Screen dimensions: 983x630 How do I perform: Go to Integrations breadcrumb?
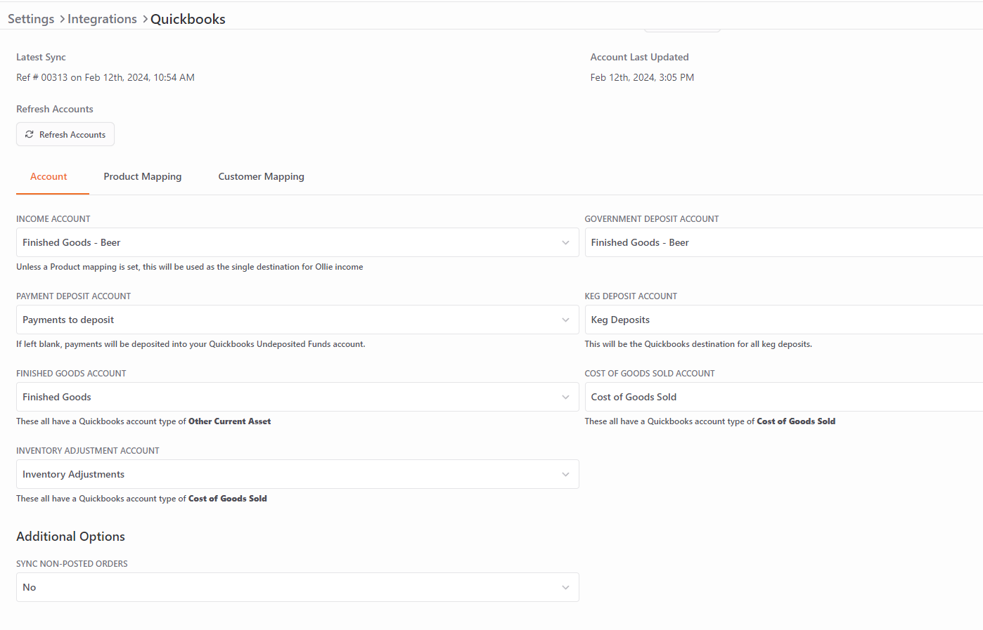(102, 19)
